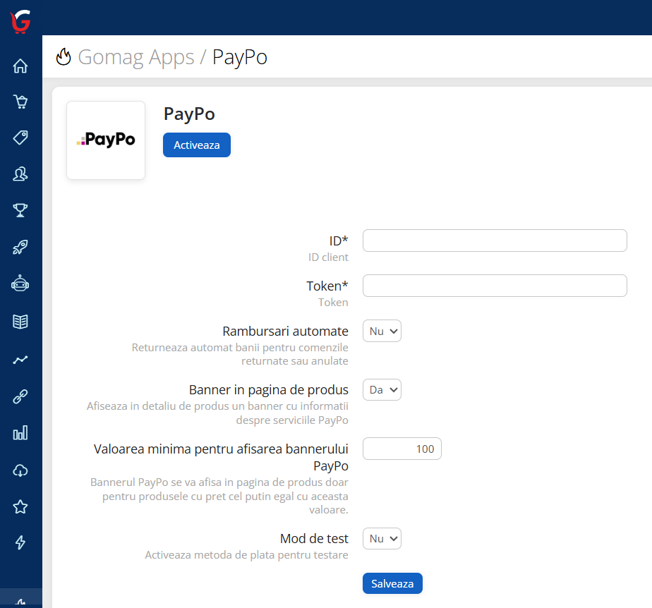Click 'Rambursari automate' label
The image size is (652, 608).
coord(285,332)
